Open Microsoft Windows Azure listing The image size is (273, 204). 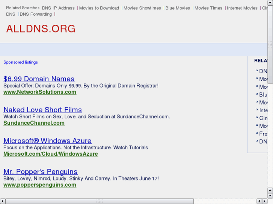click(48, 141)
